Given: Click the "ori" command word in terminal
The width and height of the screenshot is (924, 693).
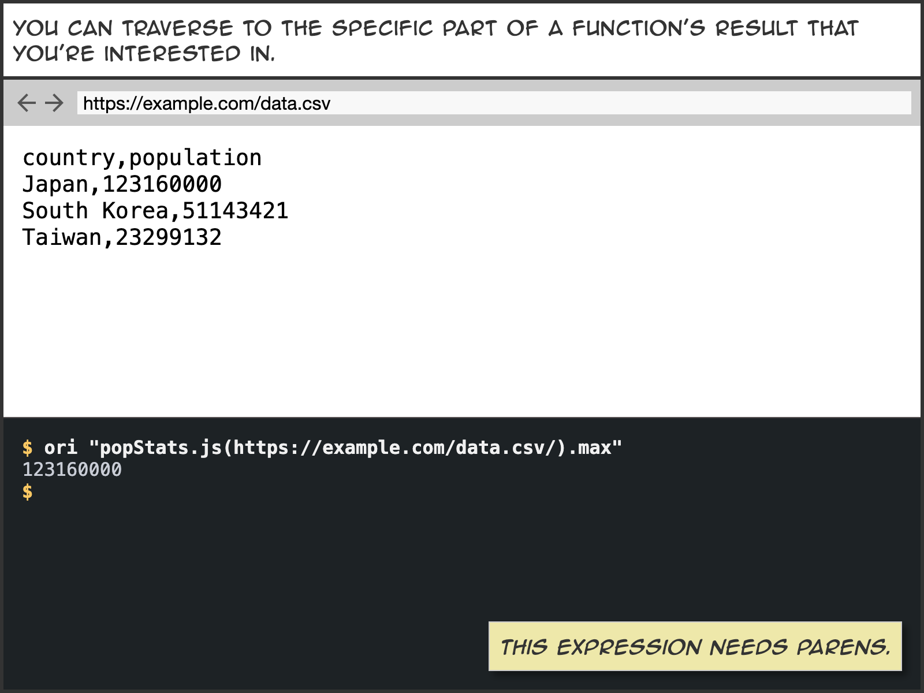Looking at the screenshot, I should coord(61,448).
